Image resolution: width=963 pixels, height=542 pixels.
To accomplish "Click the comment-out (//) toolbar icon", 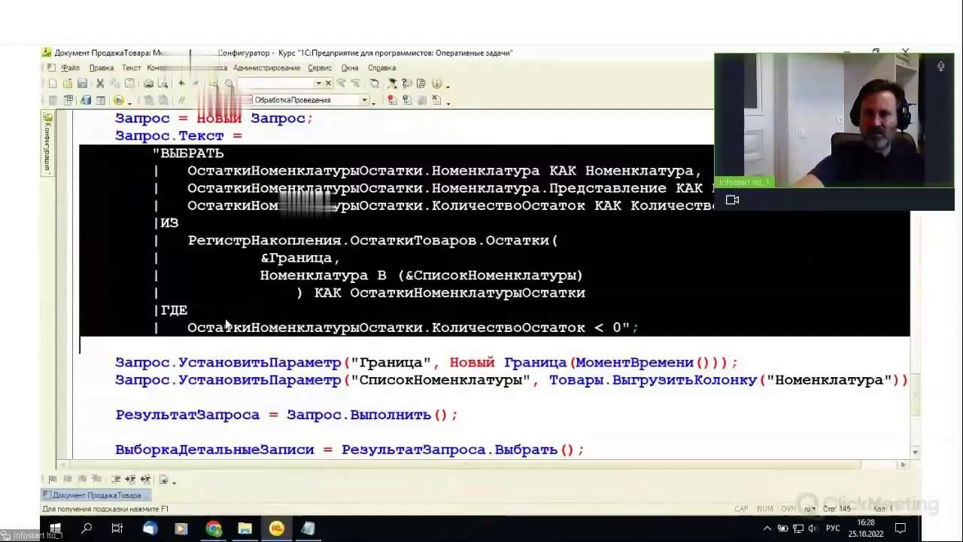I will coord(181,100).
